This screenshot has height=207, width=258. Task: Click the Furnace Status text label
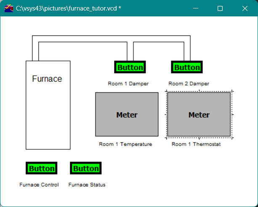[x=87, y=185]
